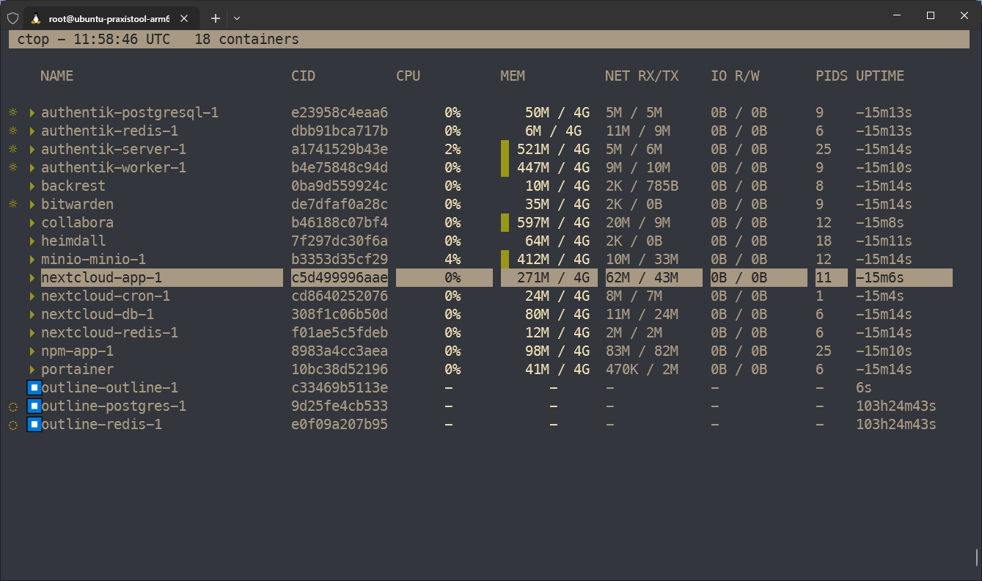This screenshot has width=982, height=581.
Task: Click the terminal scrollbar thumb at right edge
Action: pos(976,558)
